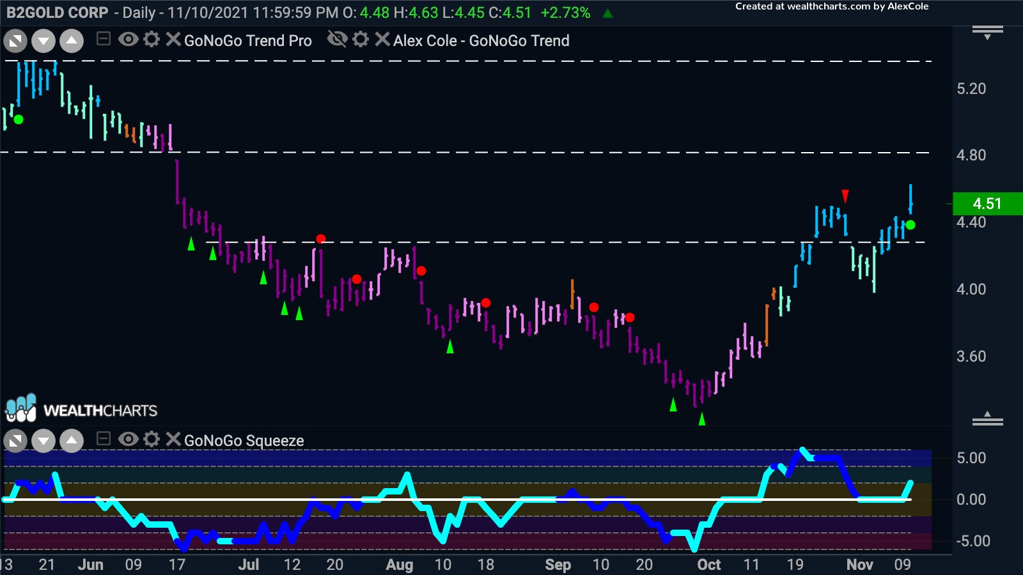Click the red down-arrow signal in late October

click(x=845, y=195)
